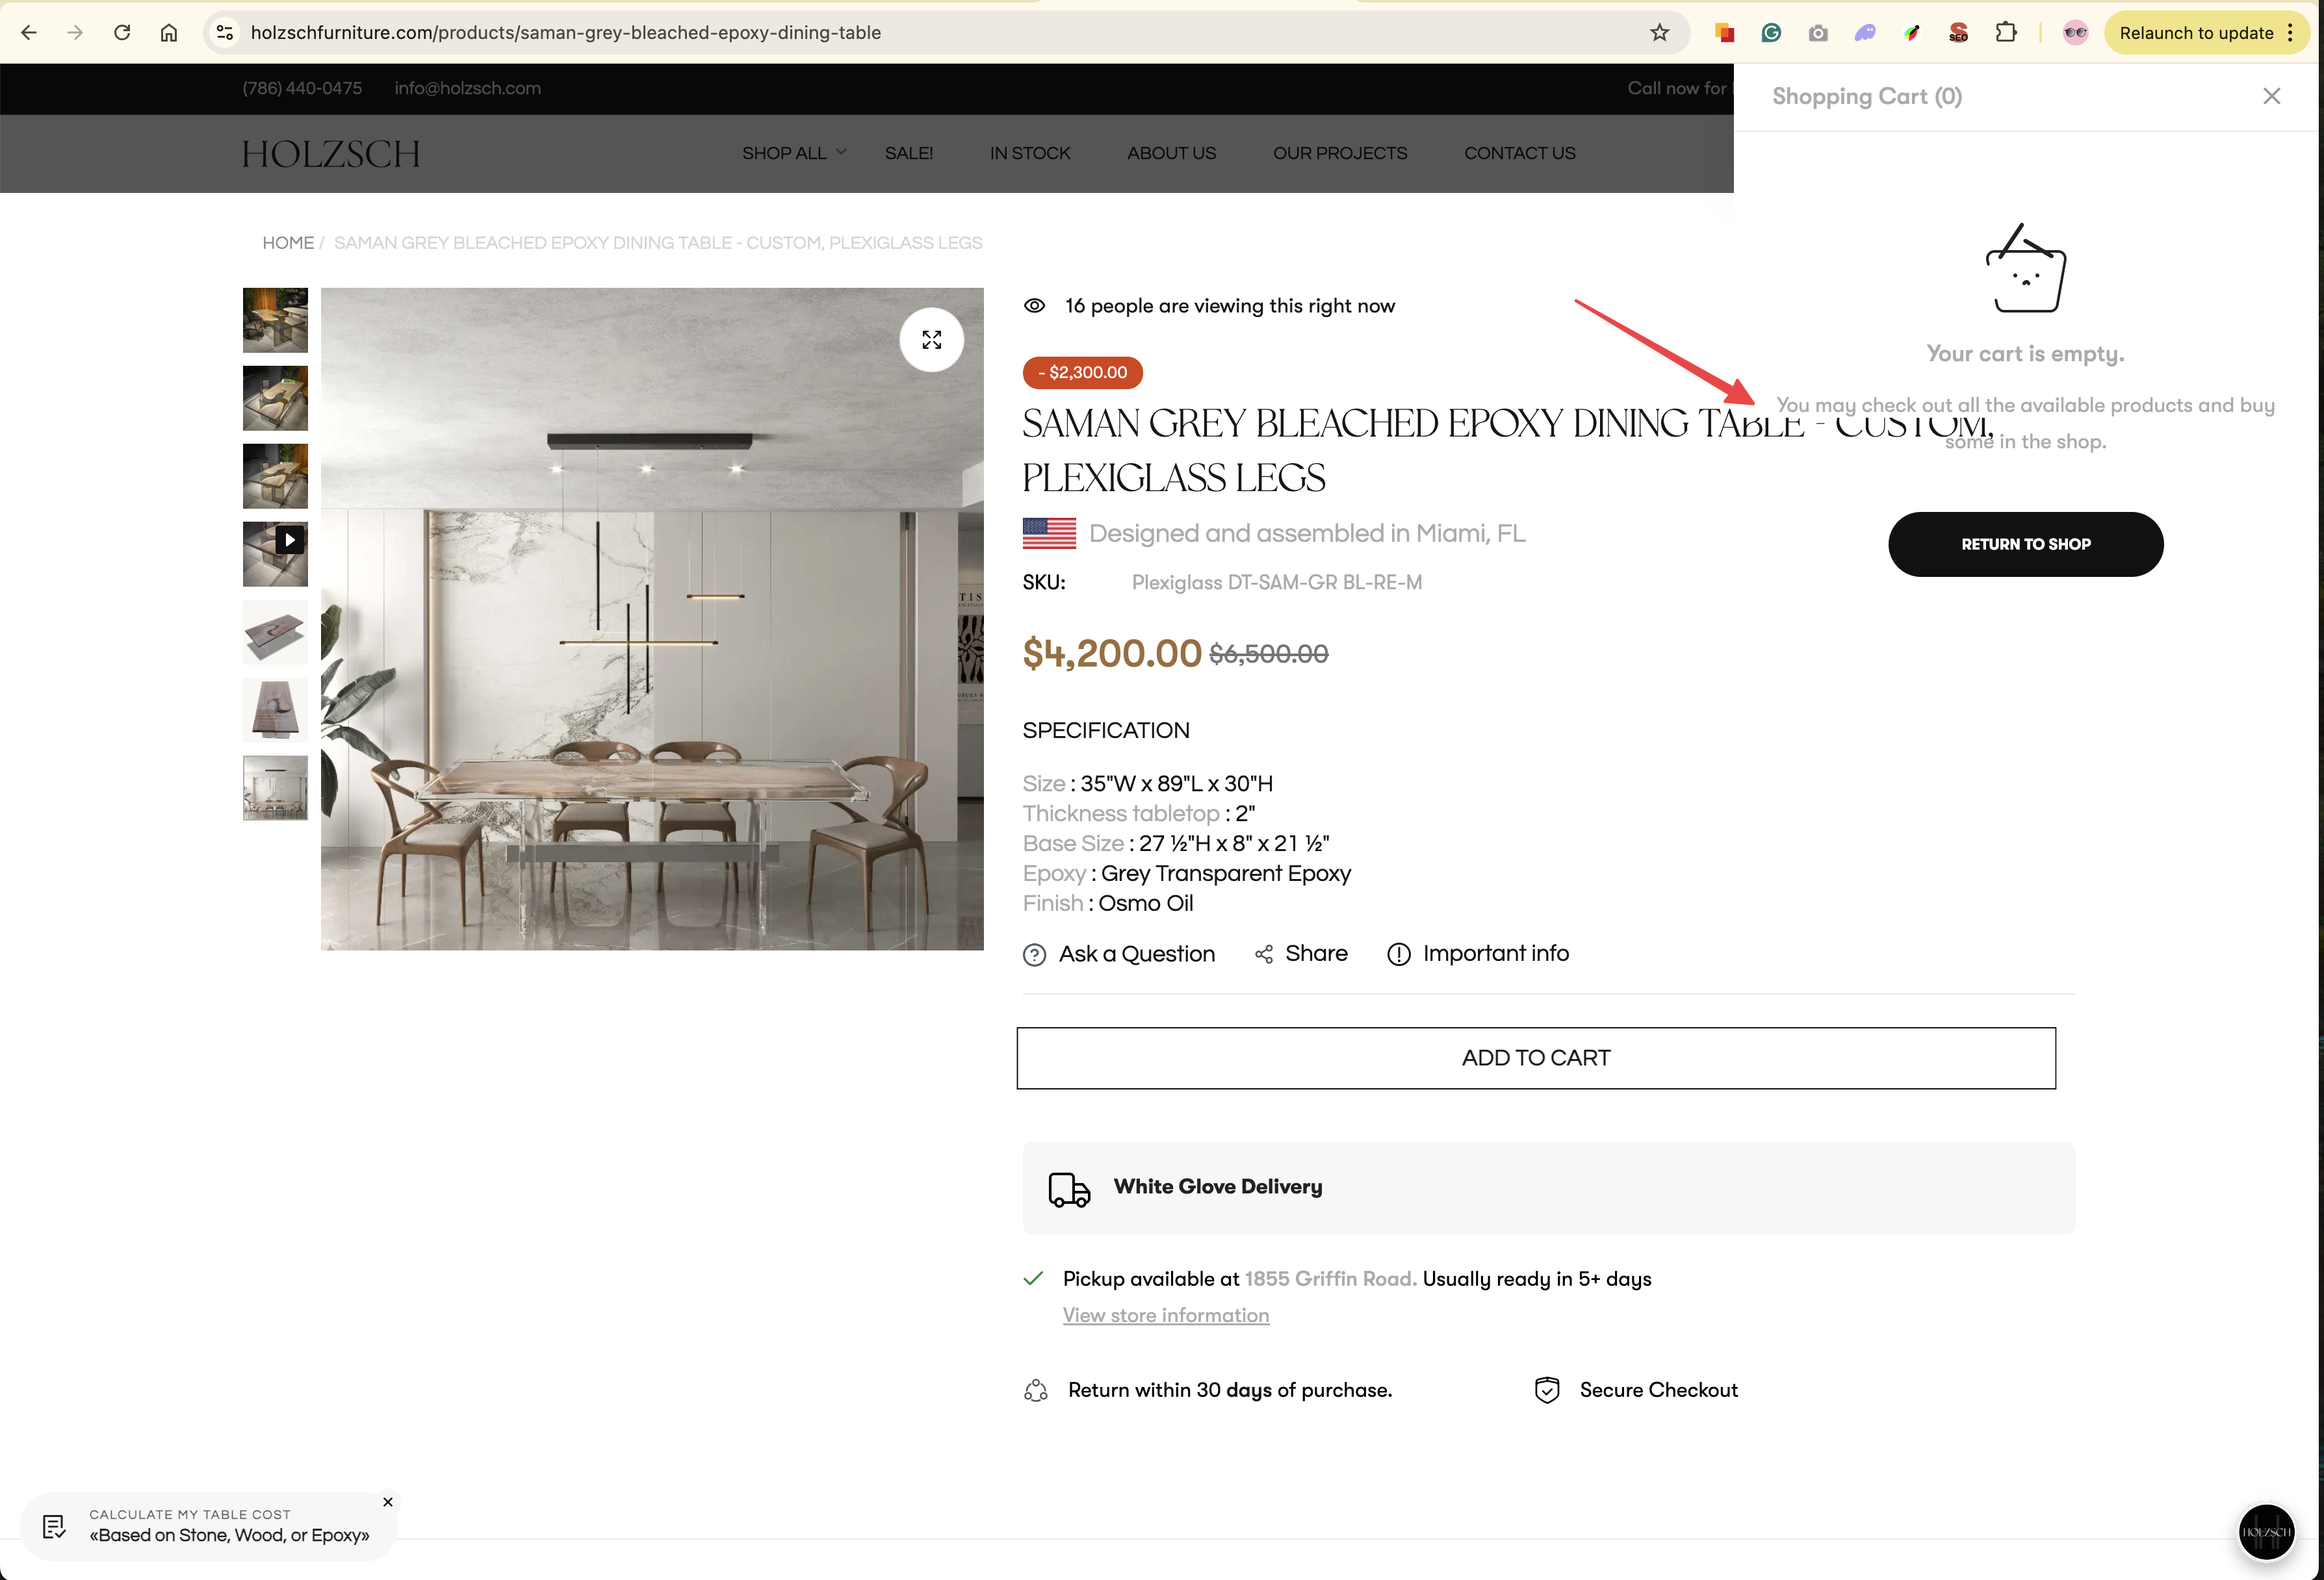View site information in address bar
This screenshot has width=2324, height=1580.
[x=225, y=33]
